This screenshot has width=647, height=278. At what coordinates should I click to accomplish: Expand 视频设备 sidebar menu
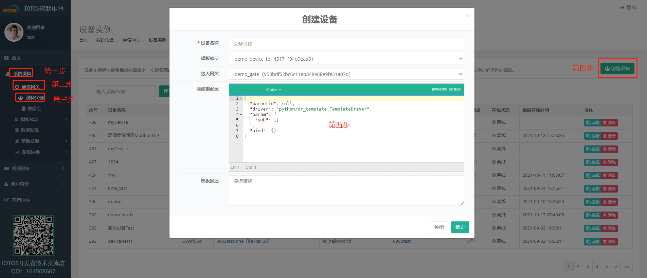click(21, 168)
